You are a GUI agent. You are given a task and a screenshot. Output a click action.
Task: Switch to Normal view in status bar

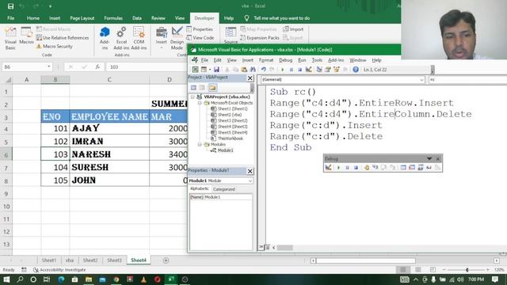[x=403, y=270]
